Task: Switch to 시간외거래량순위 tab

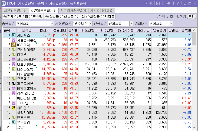Action: click(x=73, y=11)
